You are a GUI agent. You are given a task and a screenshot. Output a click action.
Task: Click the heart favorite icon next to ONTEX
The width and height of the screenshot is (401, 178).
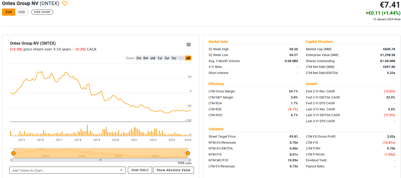click(x=65, y=4)
